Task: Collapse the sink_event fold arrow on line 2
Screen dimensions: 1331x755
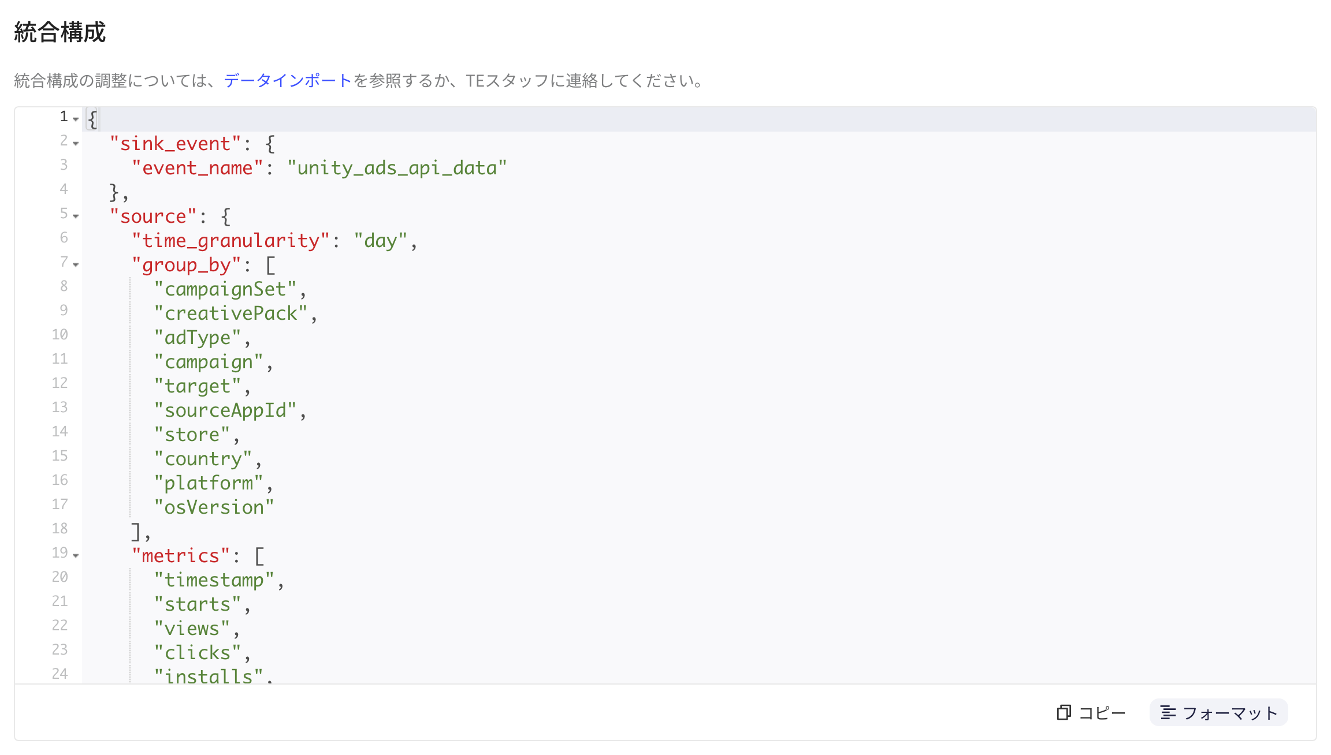Action: click(76, 143)
